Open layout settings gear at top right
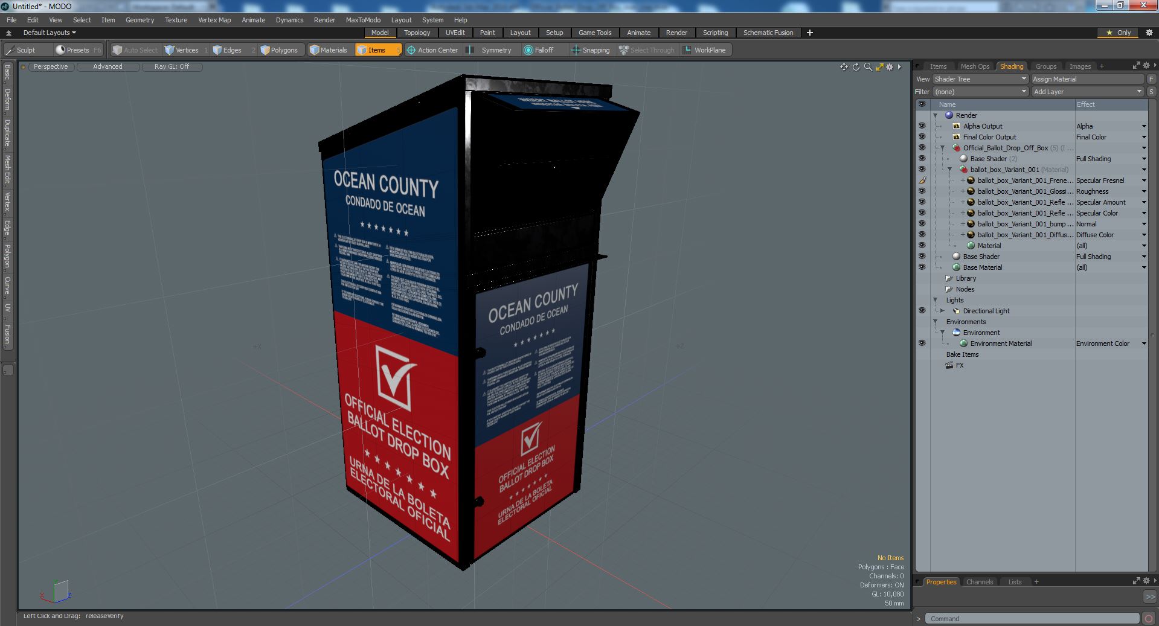The height and width of the screenshot is (626, 1159). click(x=1149, y=33)
